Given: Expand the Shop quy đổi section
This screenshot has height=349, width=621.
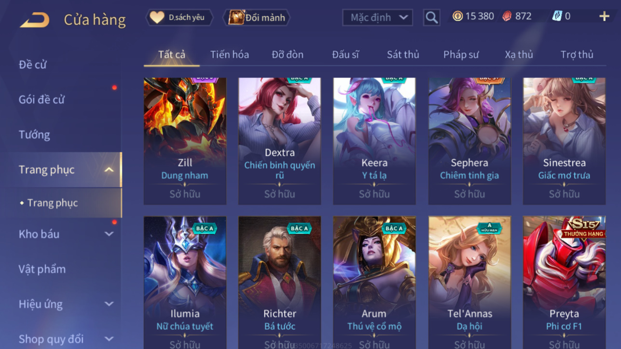Looking at the screenshot, I should click(109, 339).
